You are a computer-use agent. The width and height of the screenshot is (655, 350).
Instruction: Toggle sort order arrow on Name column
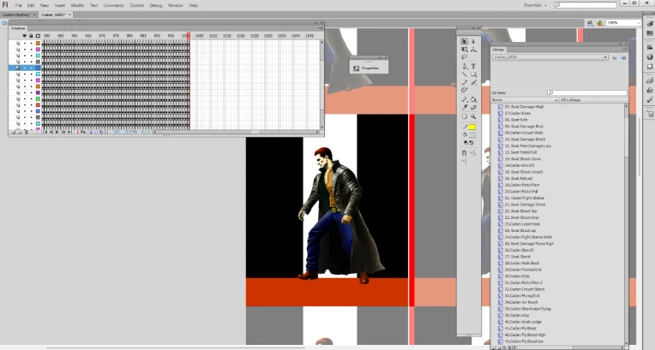click(556, 100)
